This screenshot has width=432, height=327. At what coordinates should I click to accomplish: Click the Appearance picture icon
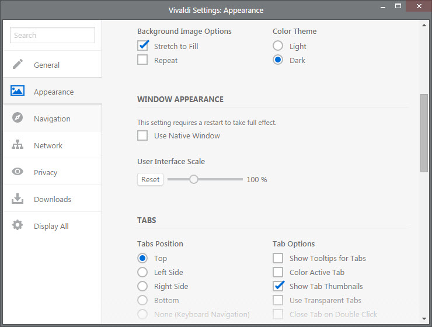tap(18, 91)
